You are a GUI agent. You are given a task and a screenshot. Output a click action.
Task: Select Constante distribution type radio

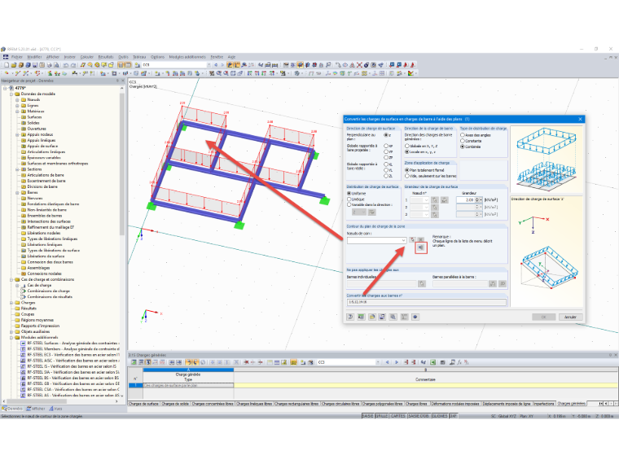tap(463, 141)
